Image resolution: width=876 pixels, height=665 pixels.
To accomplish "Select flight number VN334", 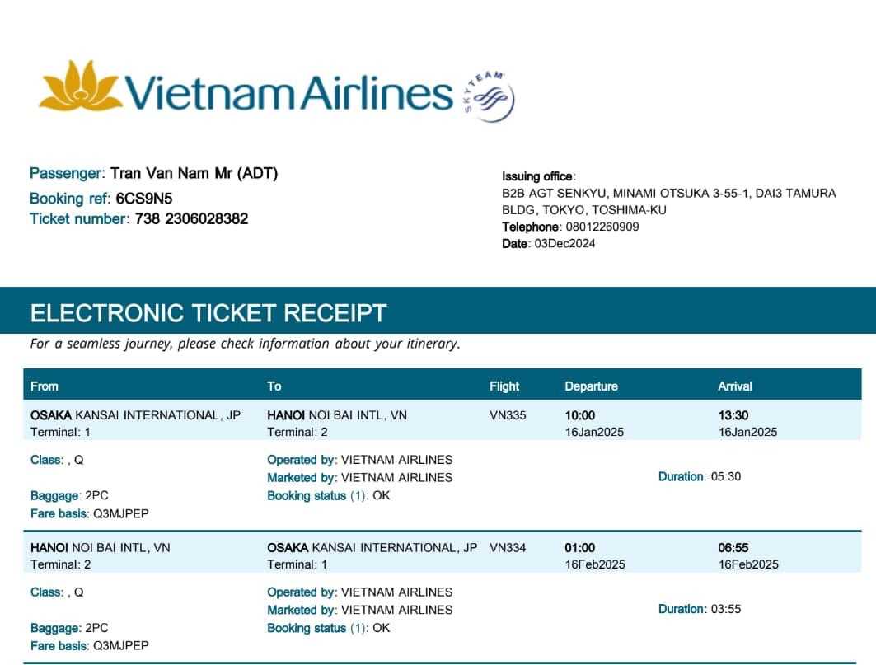I will 507,548.
